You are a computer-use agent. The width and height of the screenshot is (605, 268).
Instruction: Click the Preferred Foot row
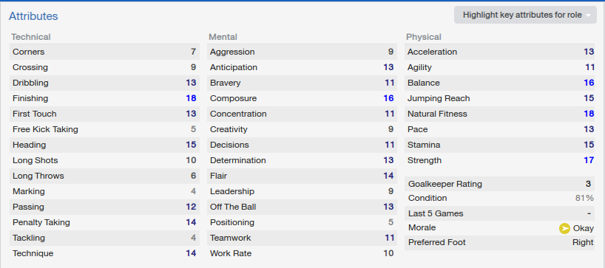(500, 242)
